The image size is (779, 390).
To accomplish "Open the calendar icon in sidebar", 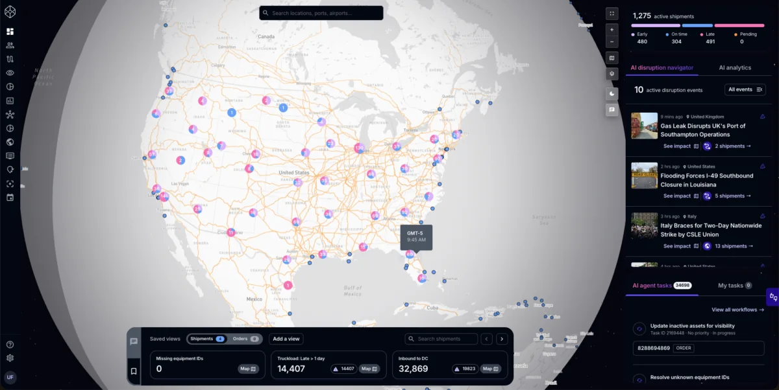I will click(10, 197).
